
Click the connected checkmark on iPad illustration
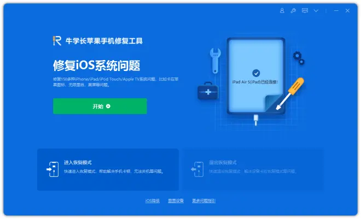pos(256,73)
